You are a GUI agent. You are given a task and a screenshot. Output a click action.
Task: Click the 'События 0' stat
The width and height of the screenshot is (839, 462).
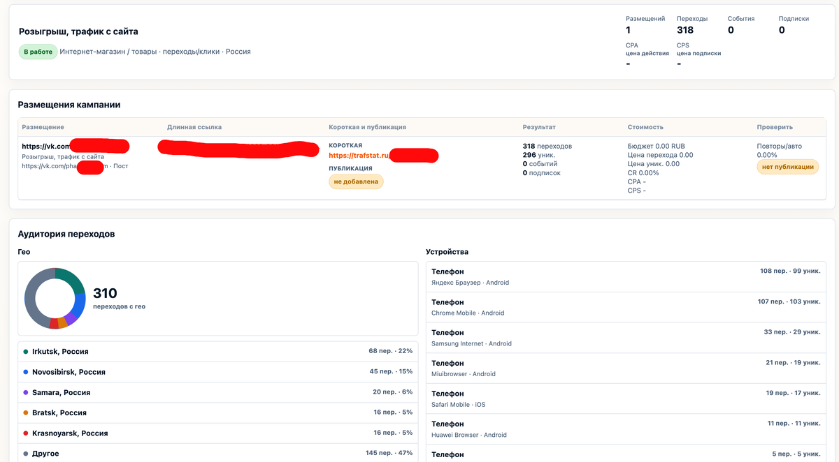click(x=741, y=24)
